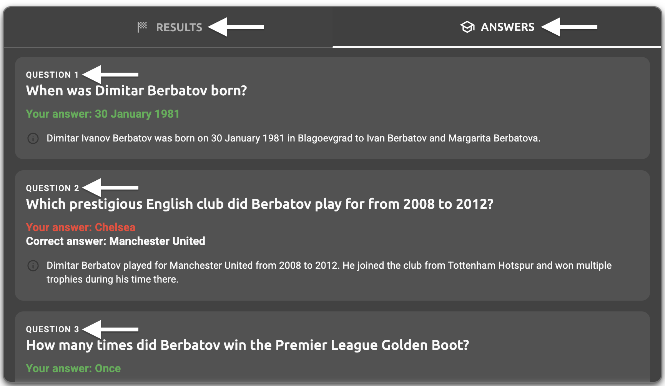Screen dimensions: 665x386
Task: Click the info icon under Question 1
Action: [33, 138]
